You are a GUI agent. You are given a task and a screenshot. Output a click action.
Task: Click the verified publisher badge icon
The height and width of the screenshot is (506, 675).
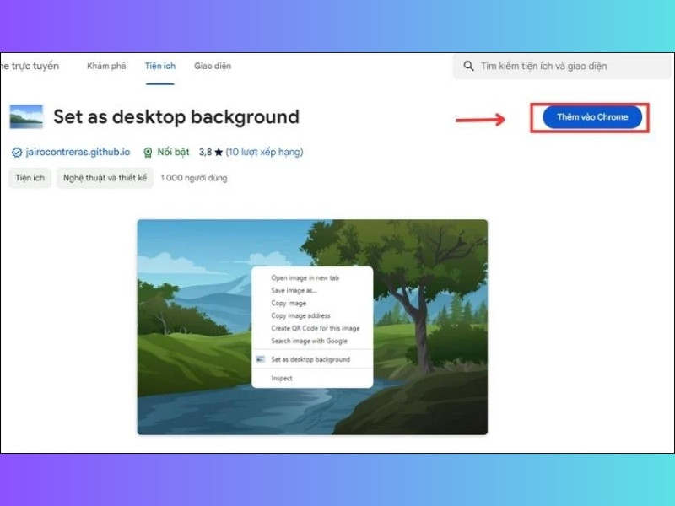click(x=17, y=153)
